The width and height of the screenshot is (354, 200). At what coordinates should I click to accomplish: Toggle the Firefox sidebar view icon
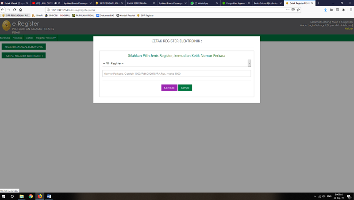(x=337, y=9)
